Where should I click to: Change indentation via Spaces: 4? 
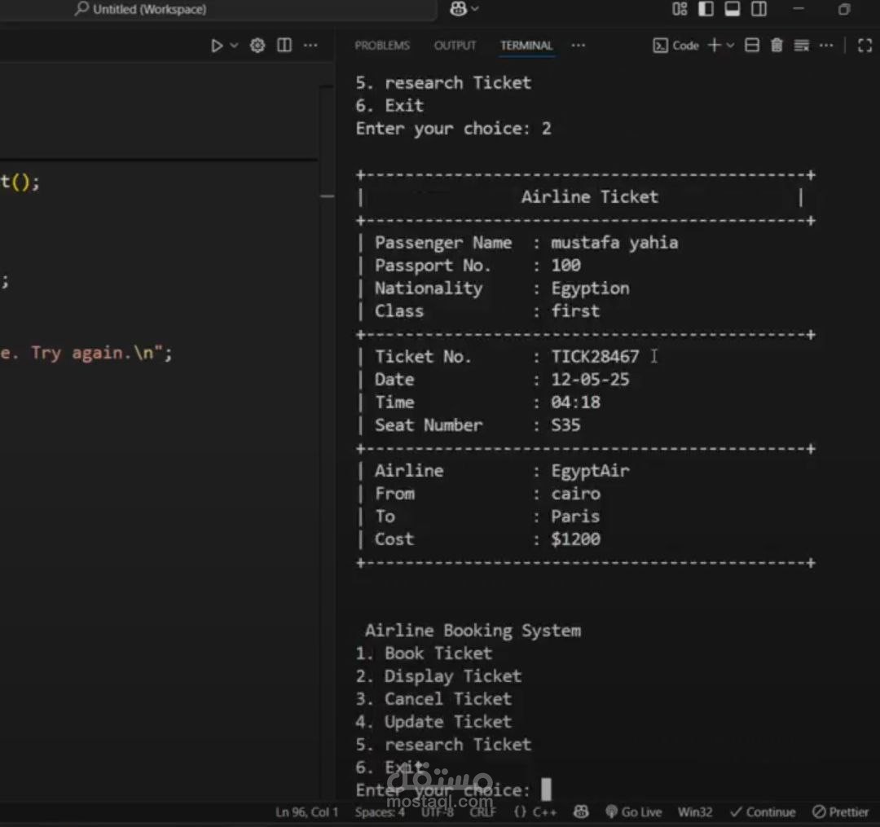point(380,812)
